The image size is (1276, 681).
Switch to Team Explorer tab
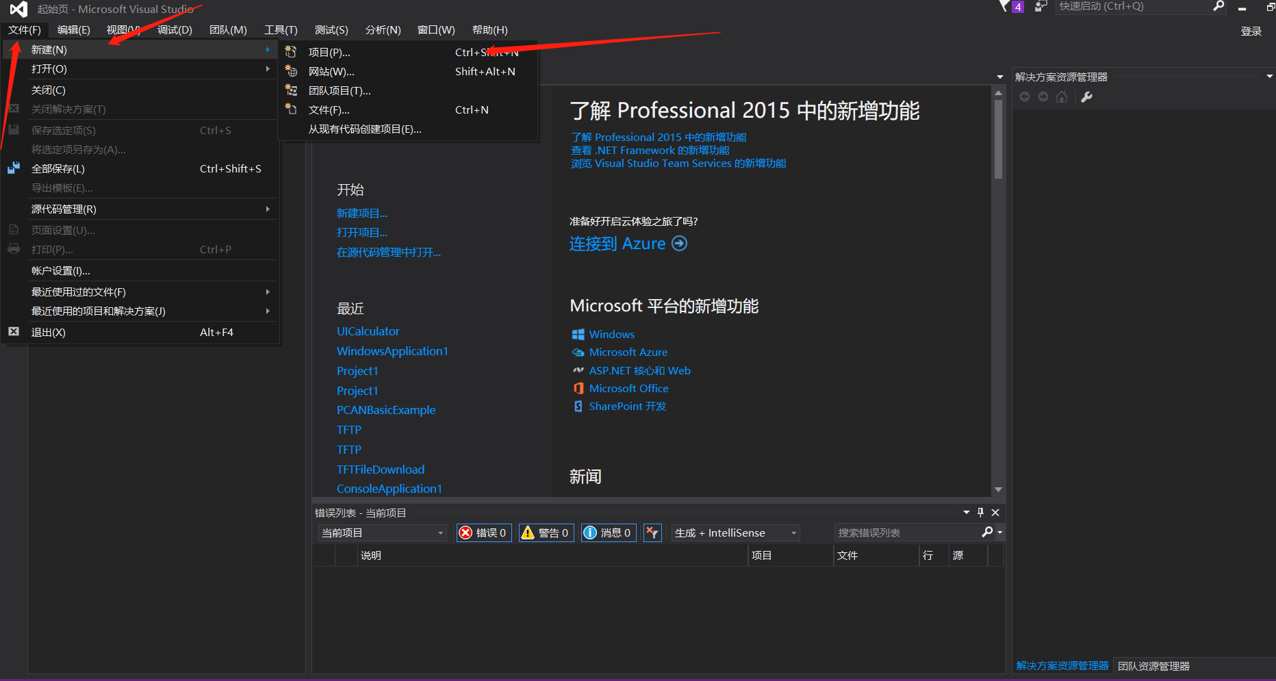pos(1153,666)
